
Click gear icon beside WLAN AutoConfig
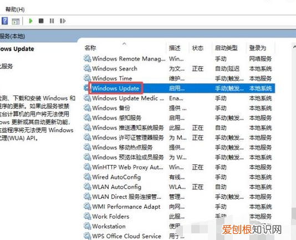click(x=87, y=187)
